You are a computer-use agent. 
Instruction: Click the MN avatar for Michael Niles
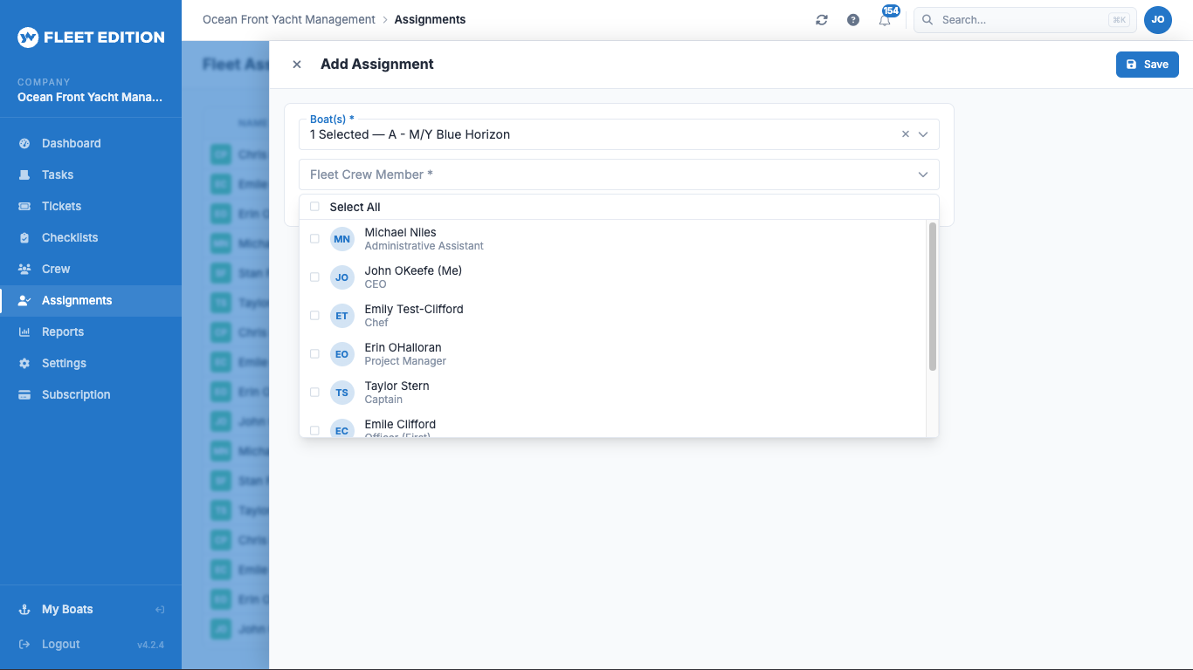[342, 239]
